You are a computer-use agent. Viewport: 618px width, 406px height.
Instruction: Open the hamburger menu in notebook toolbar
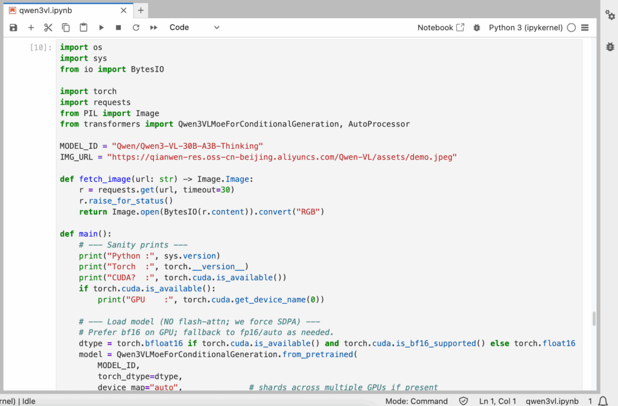(584, 28)
